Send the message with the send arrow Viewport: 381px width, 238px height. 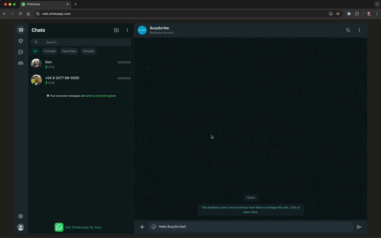click(x=359, y=227)
